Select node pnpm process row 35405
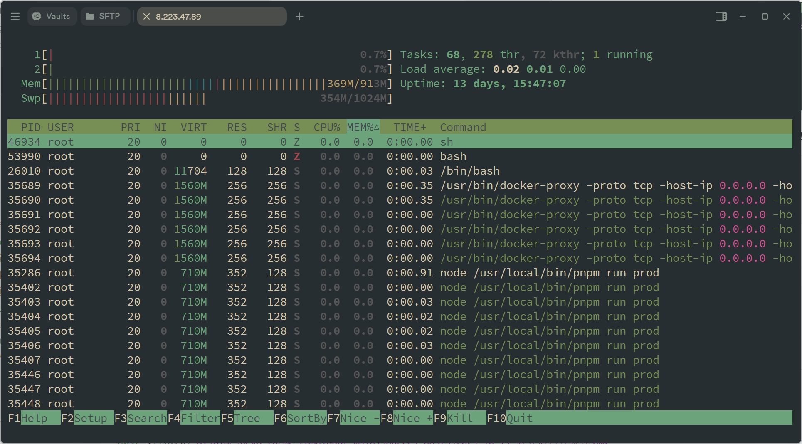Image resolution: width=802 pixels, height=444 pixels. pos(400,331)
